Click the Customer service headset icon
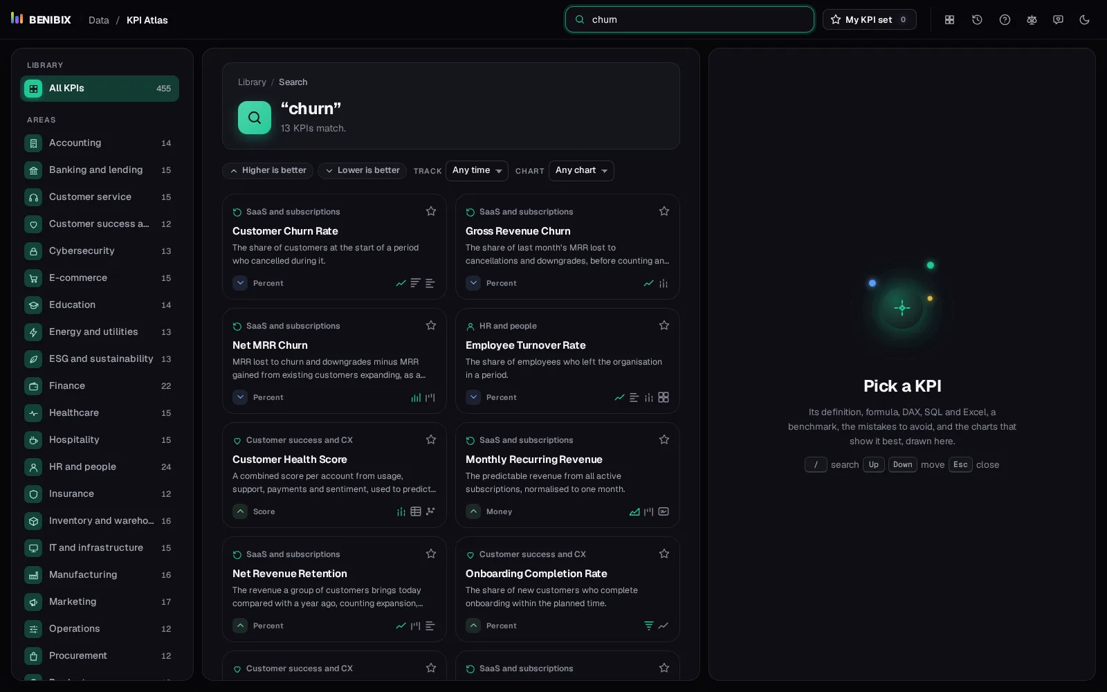Viewport: 1107px width, 692px height. coord(33,197)
